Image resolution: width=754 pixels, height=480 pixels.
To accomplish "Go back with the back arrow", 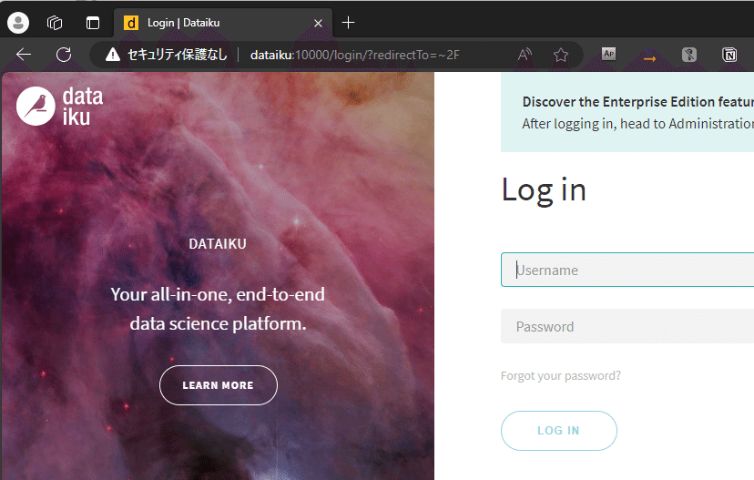I will click(x=24, y=55).
